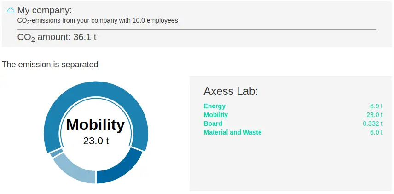Click the 0.332 t Board value
Image resolution: width=394 pixels, height=194 pixels.
pyautogui.click(x=373, y=123)
